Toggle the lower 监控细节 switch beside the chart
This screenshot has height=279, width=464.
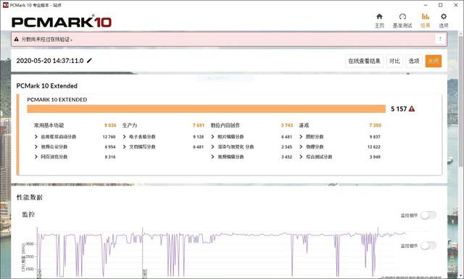[428, 246]
